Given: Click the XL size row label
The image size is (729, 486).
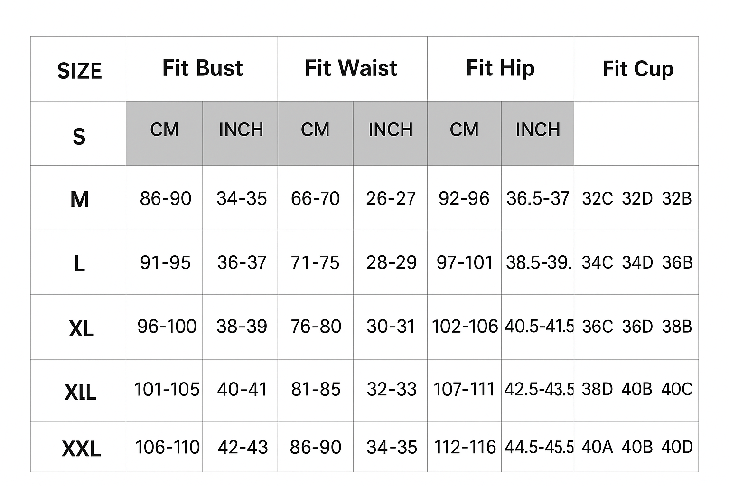Looking at the screenshot, I should 78,327.
